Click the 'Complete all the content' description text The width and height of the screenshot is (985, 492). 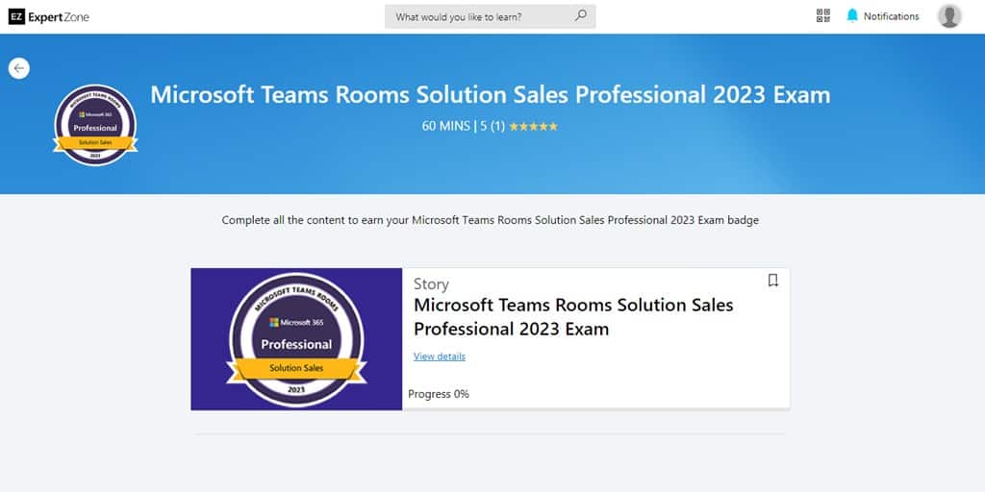pyautogui.click(x=490, y=220)
